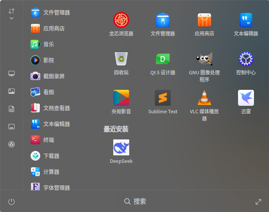
Task: Launch 文档查看器 from the list
Action: coord(50,108)
